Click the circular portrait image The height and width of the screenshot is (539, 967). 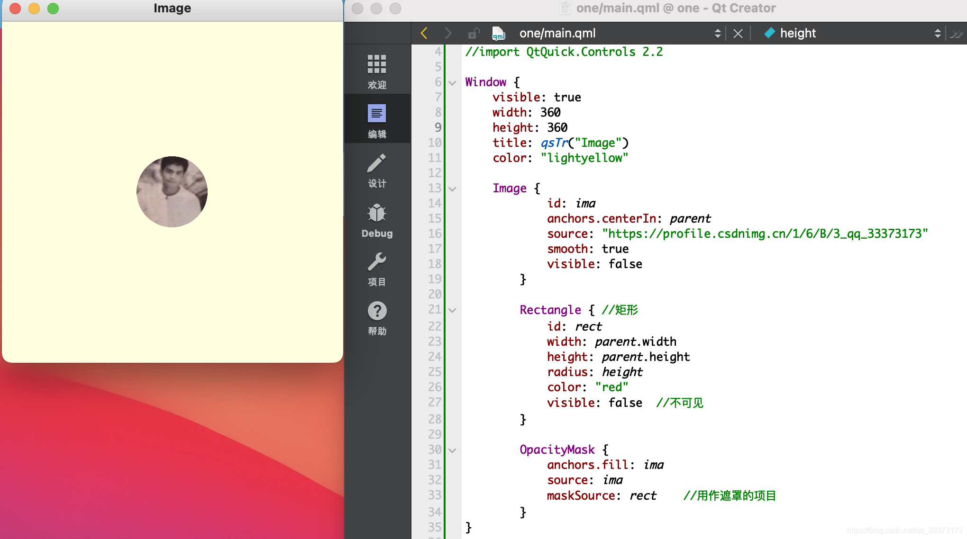click(172, 191)
